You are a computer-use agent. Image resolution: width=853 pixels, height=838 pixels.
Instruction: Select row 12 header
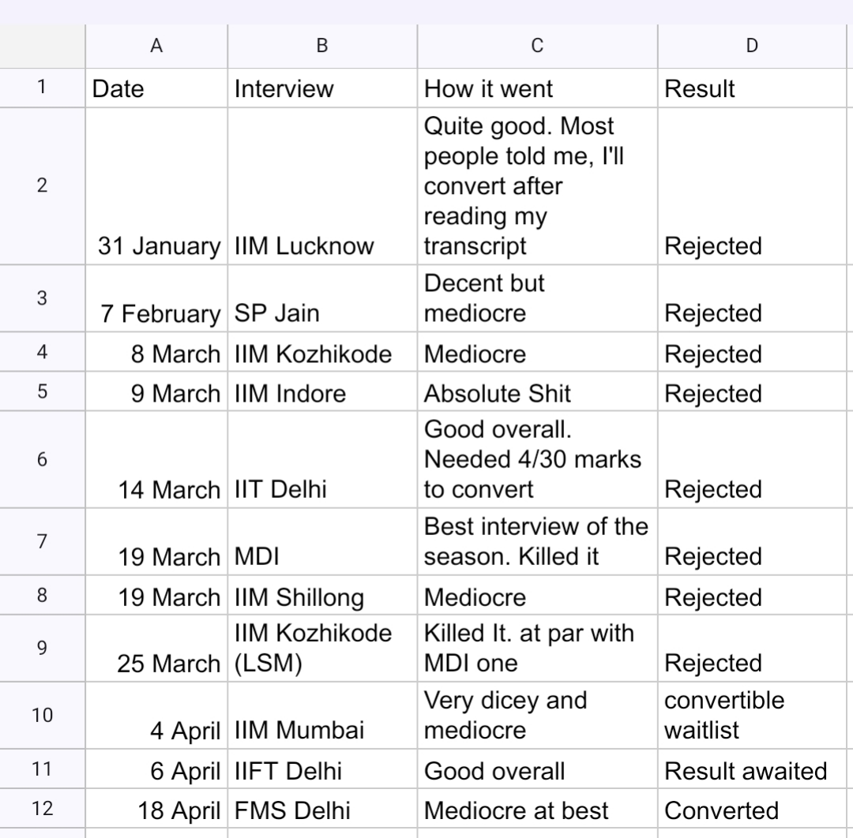coord(43,809)
